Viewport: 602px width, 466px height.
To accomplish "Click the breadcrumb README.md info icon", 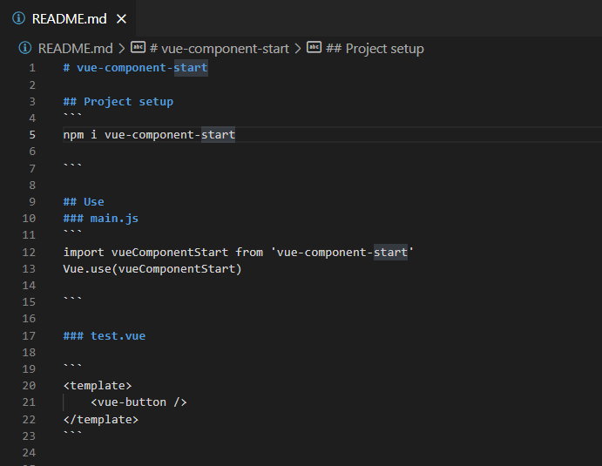I will 25,48.
